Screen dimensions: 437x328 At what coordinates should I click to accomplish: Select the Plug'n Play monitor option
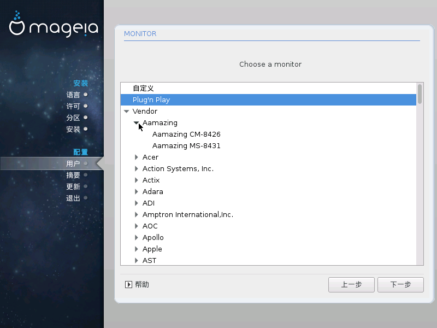(268, 100)
